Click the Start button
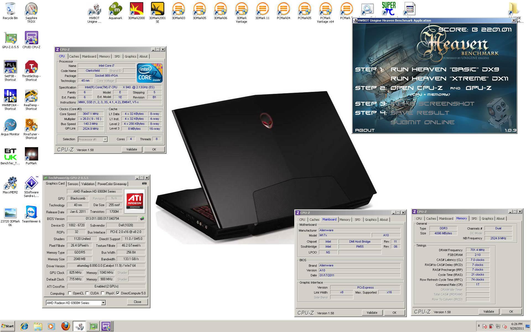This screenshot has height=332, width=531. (8, 326)
